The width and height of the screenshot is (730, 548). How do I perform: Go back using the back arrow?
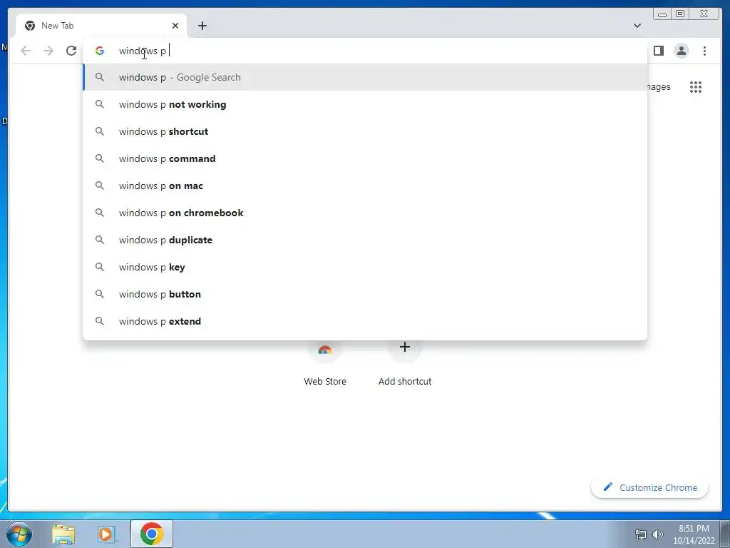coord(26,51)
